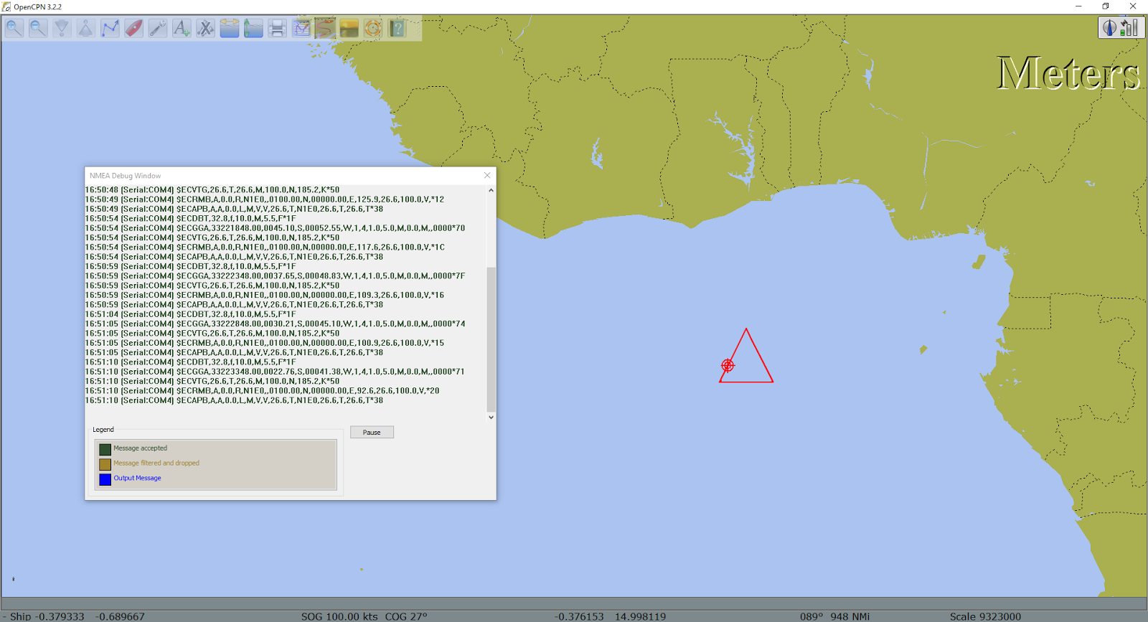Minimize the OpenCPN window
Screen dimensions: 1148x622
pyautogui.click(x=1078, y=6)
